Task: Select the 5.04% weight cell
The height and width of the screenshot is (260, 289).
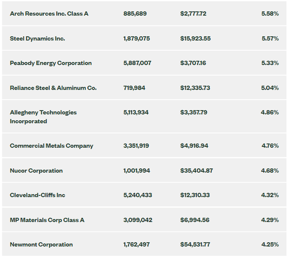Action: [270, 88]
